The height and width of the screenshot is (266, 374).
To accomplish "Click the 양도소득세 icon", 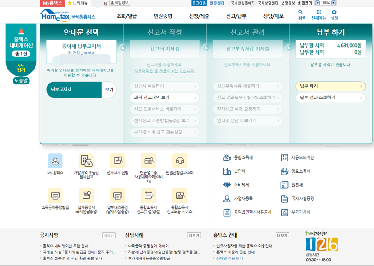I will (x=284, y=171).
